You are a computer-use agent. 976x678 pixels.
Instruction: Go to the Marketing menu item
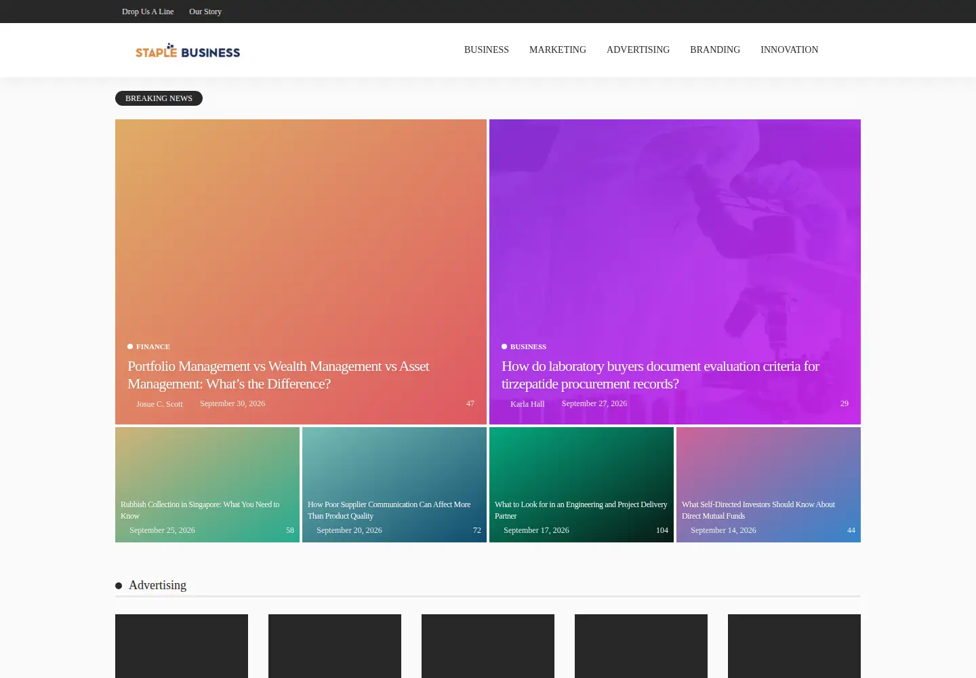pyautogui.click(x=558, y=49)
